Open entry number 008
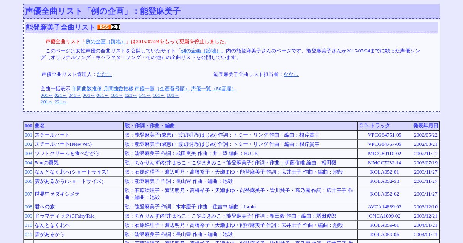This screenshot has width=463, height=243. tap(29, 207)
